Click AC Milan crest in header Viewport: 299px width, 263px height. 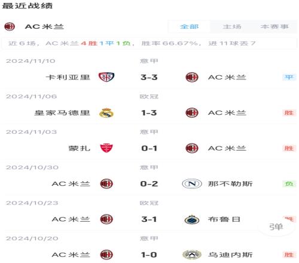10,26
